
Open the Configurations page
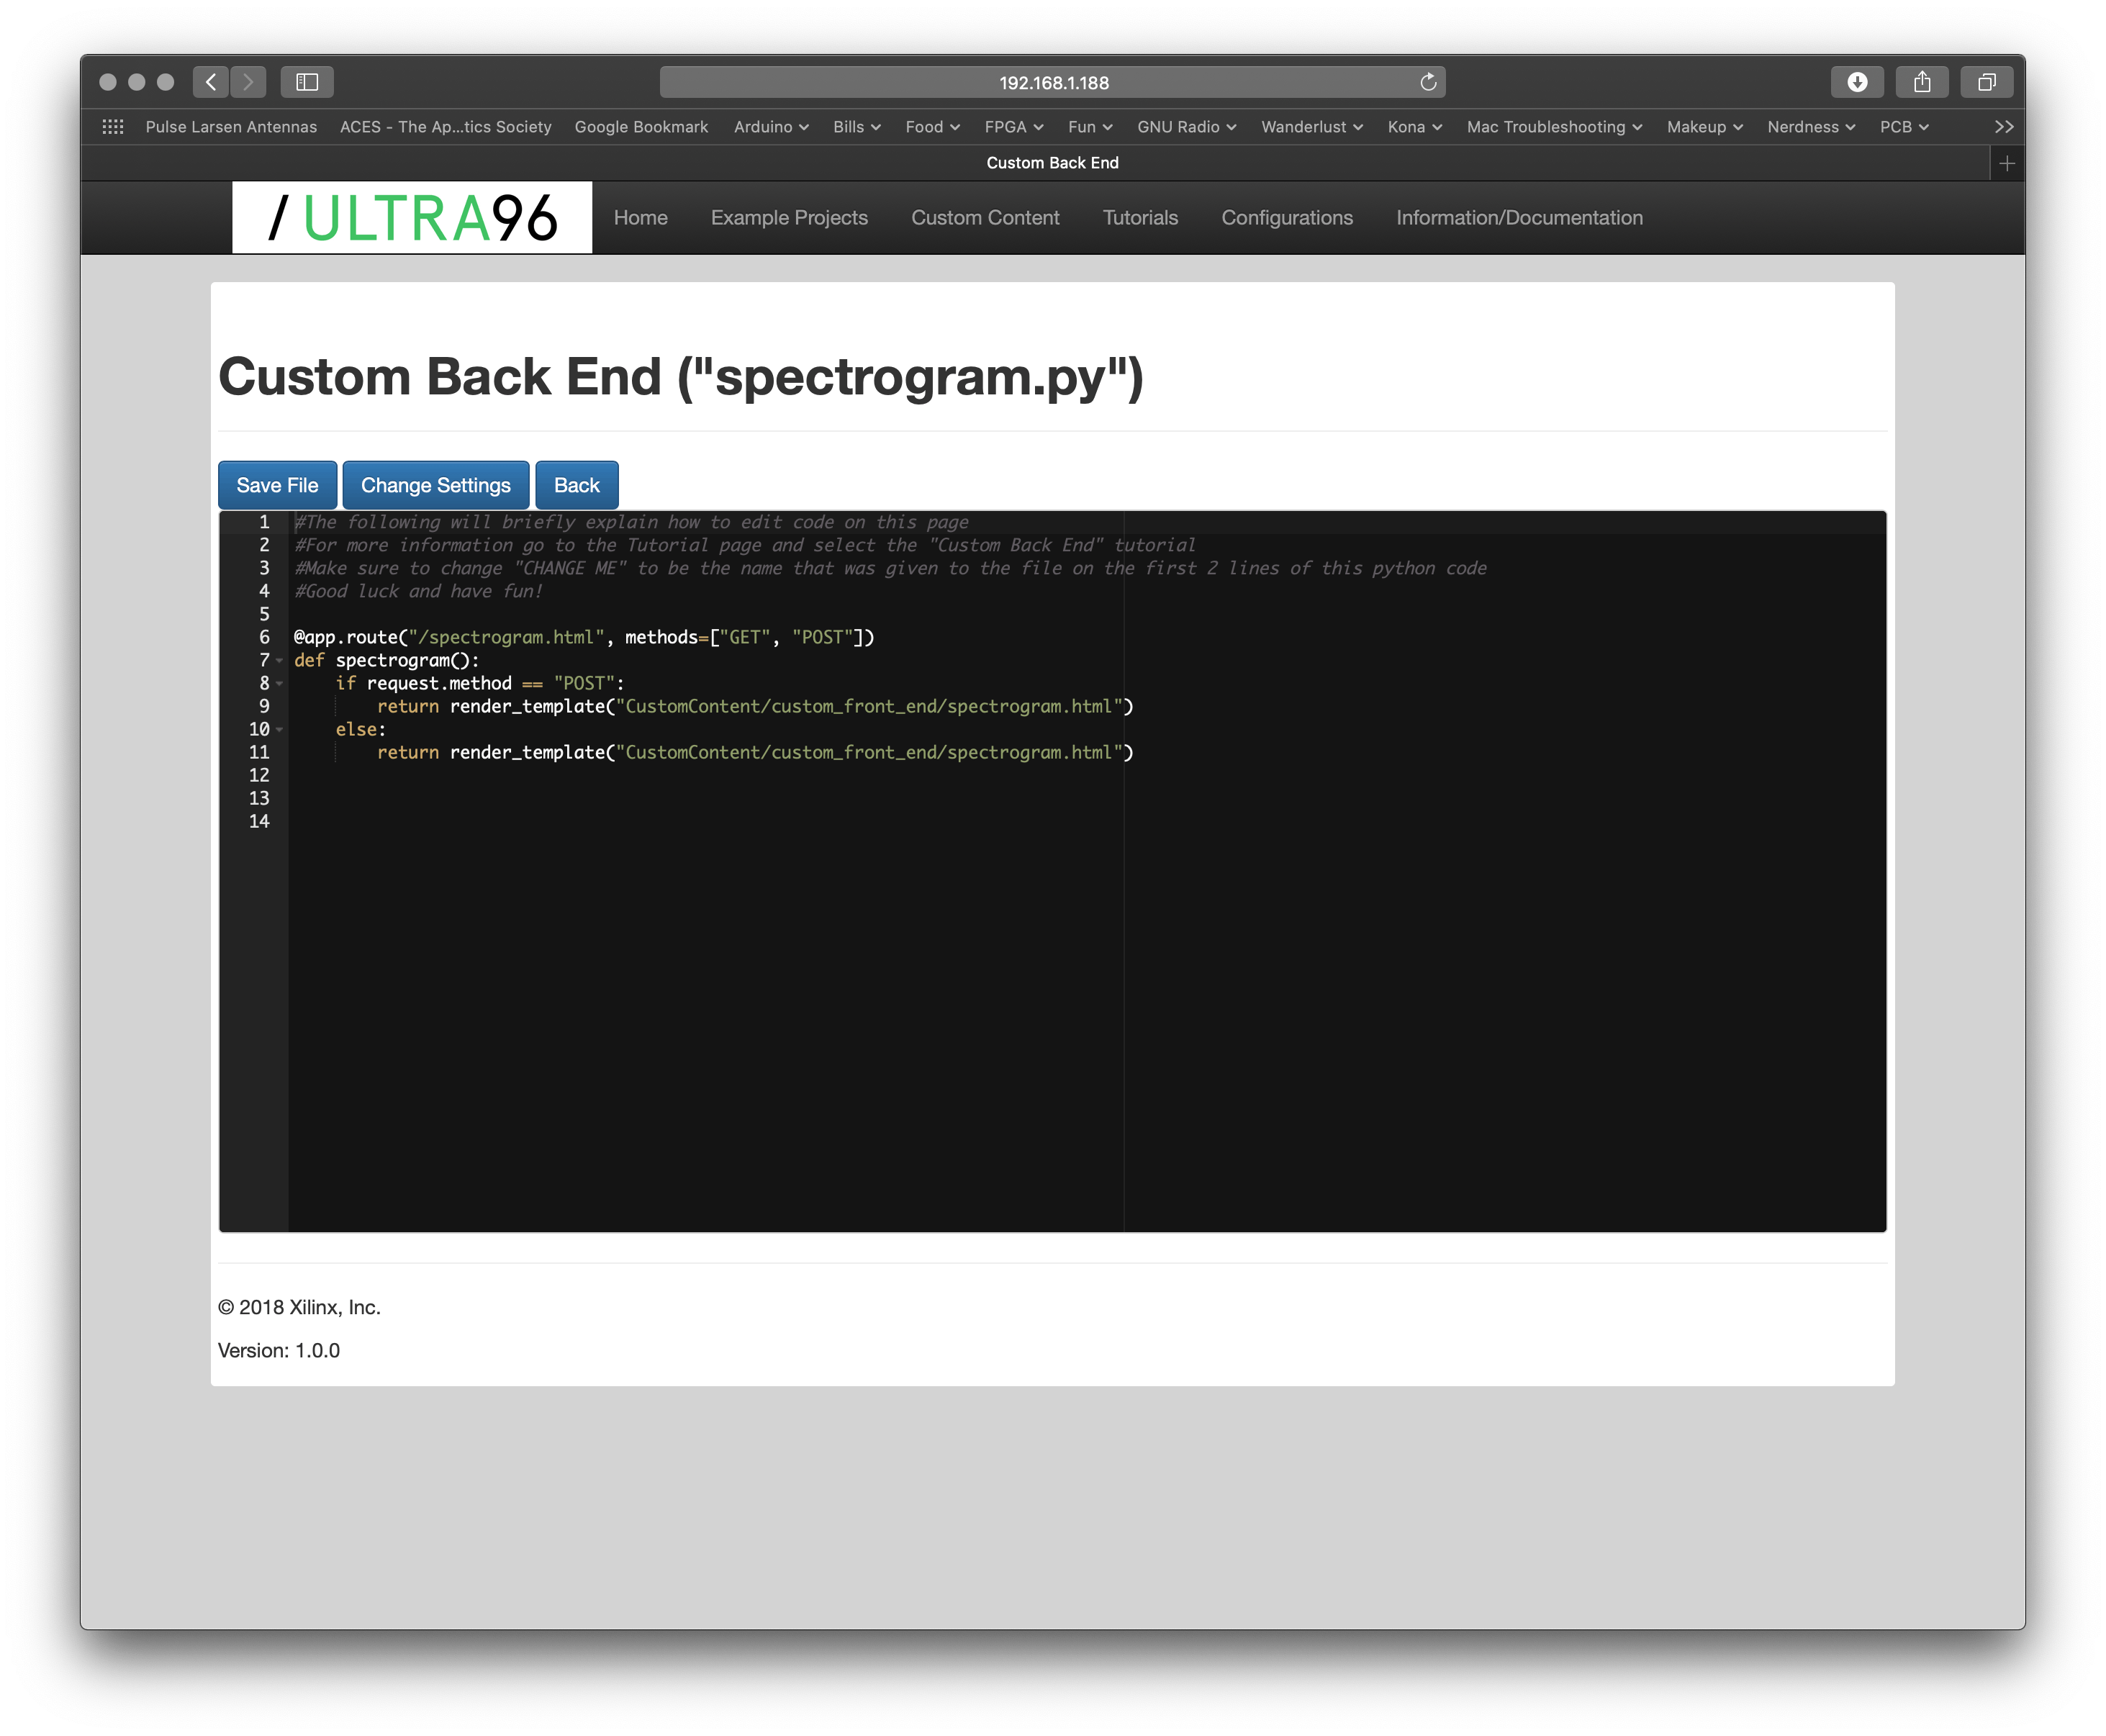click(1289, 217)
